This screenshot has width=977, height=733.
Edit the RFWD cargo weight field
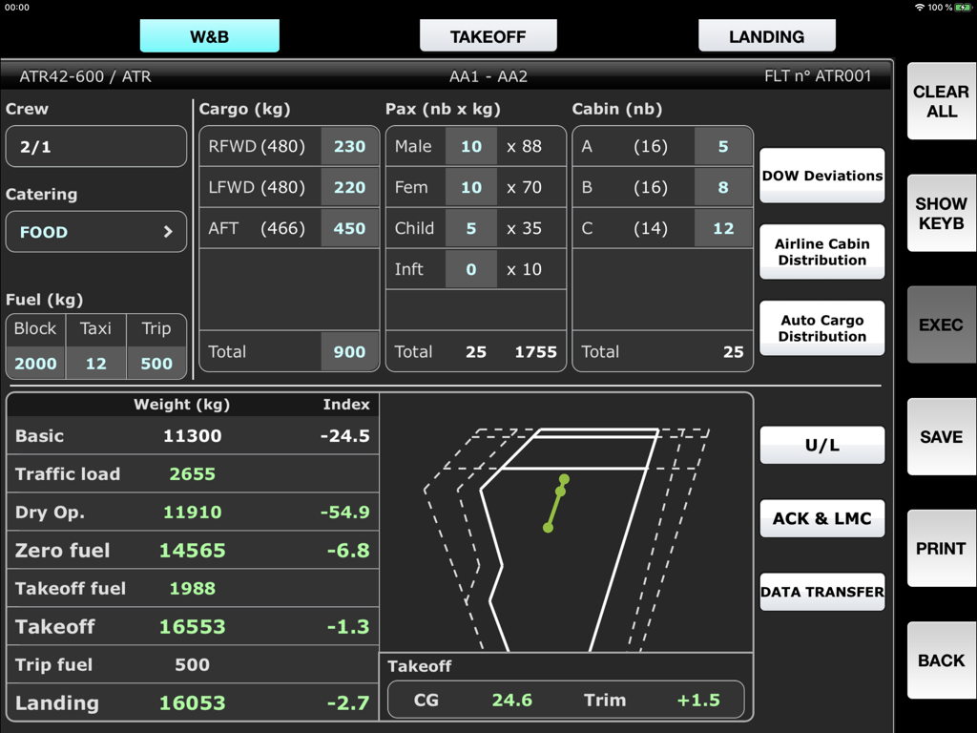point(349,146)
